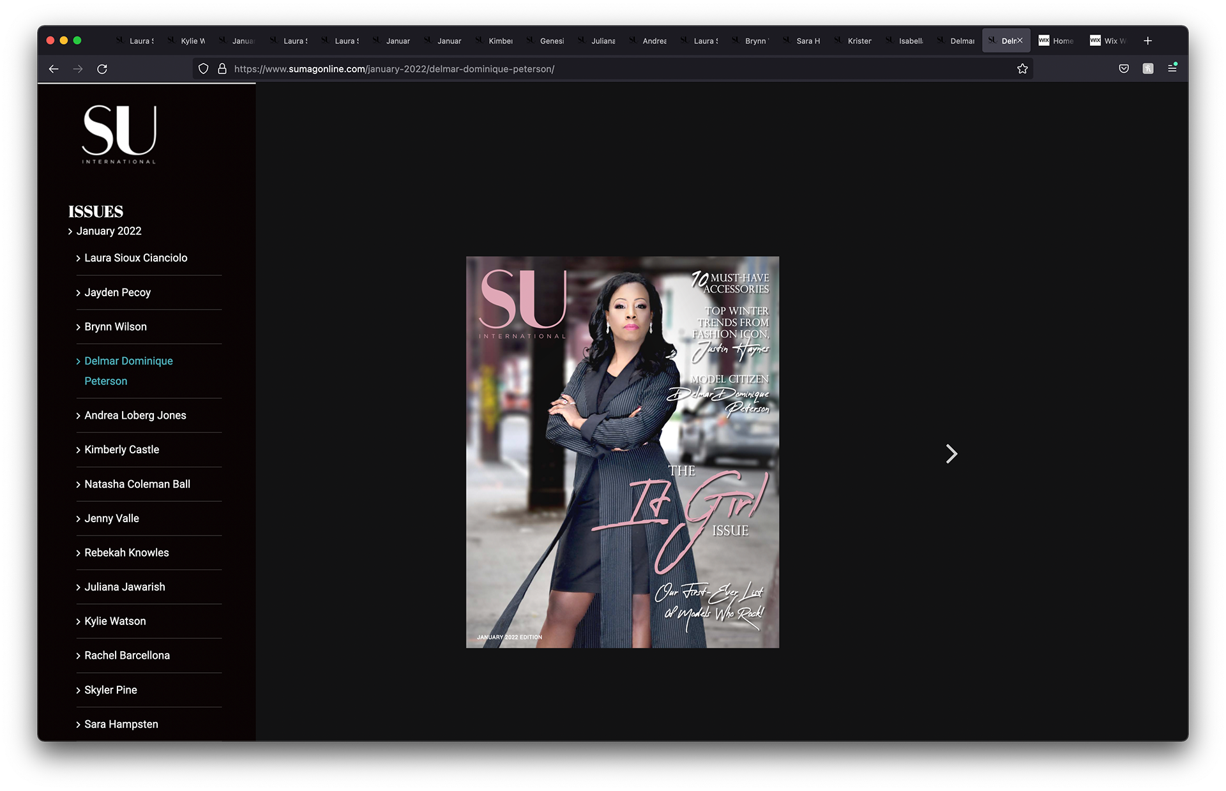
Task: Show the next slide with arrow
Action: [x=951, y=454]
